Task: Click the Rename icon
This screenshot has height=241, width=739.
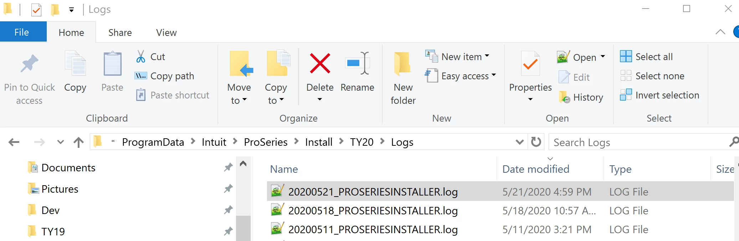Action: coord(358,64)
